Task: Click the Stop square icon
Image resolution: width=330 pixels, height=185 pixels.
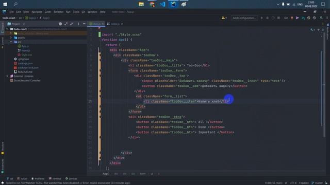Action: 278,18
